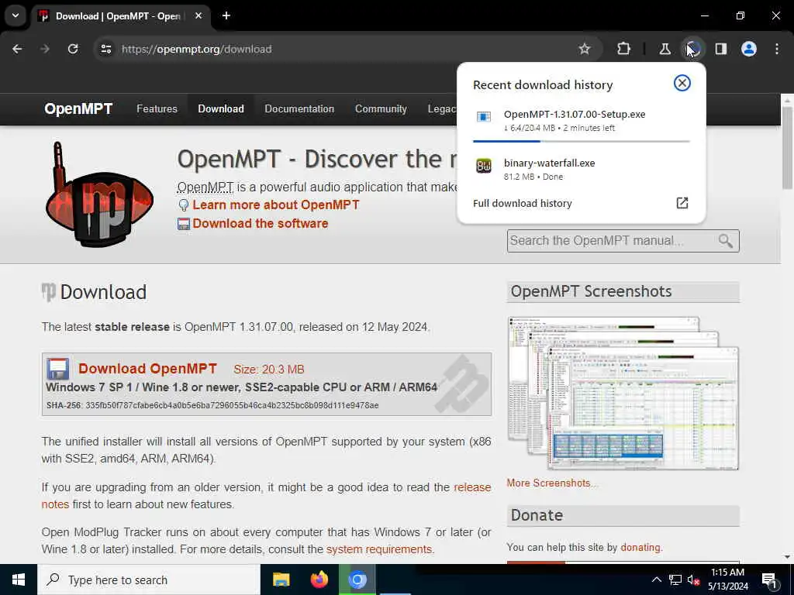Click OpenMPT-1.31.07.00-Setup.exe download entry
The image size is (794, 595).
pos(581,120)
